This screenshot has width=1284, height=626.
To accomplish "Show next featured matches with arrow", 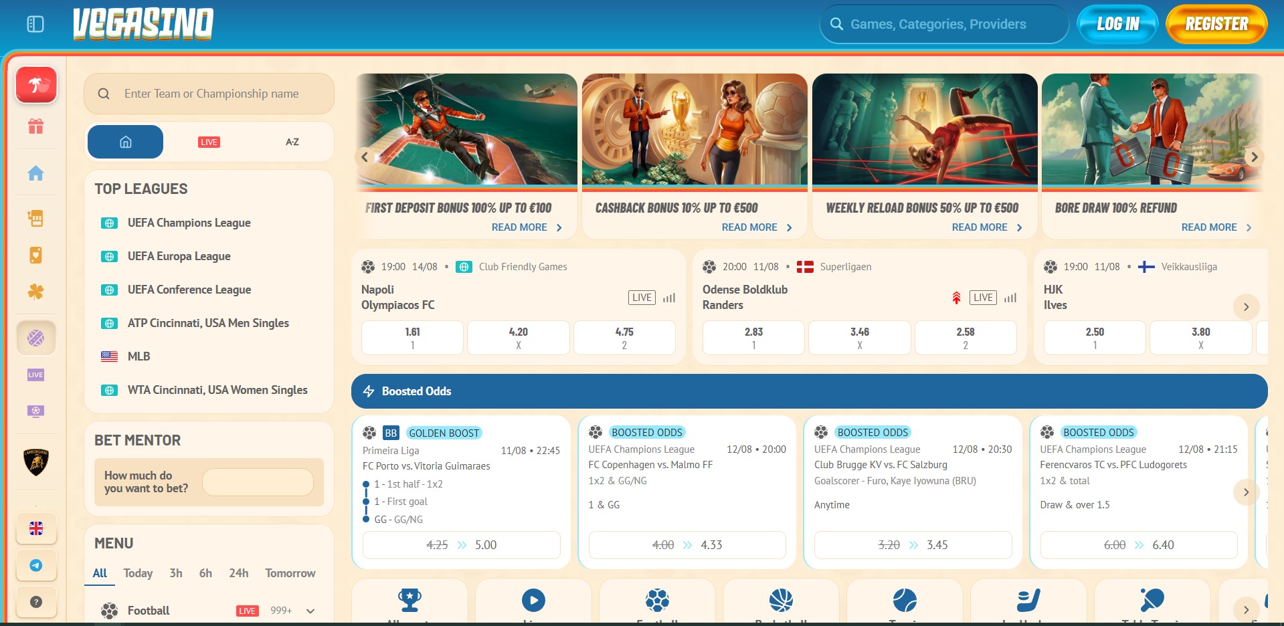I will (1246, 307).
